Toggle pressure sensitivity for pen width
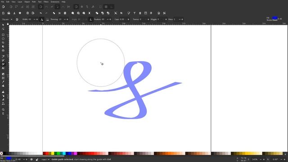Image resolution: width=288 pixels, height=162 pixels. click(42, 19)
